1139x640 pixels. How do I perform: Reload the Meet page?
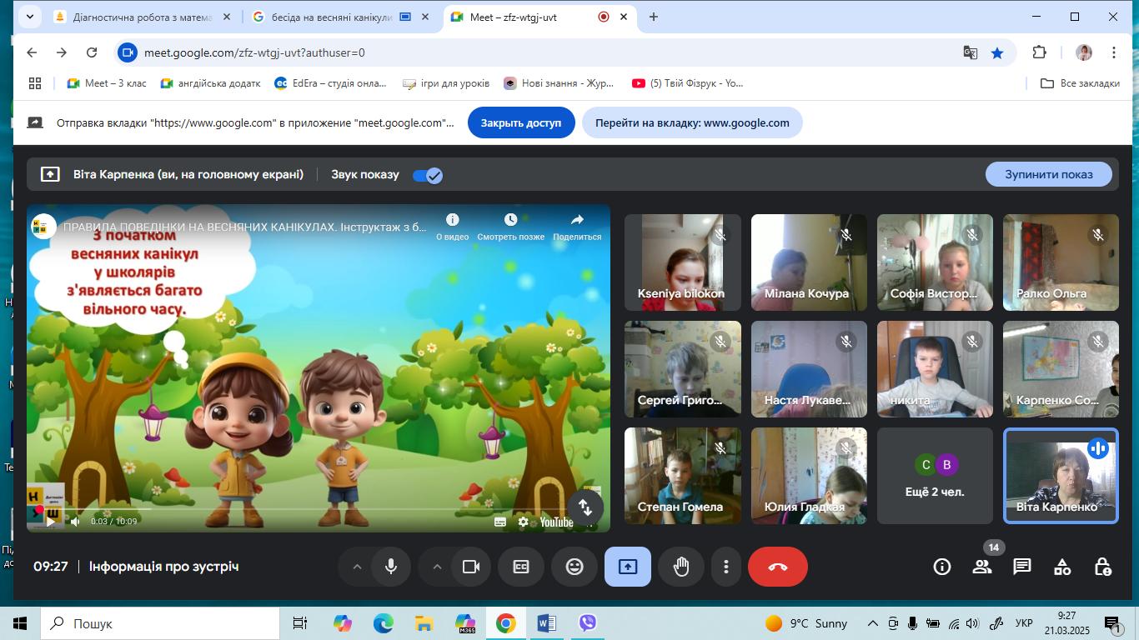tap(92, 52)
